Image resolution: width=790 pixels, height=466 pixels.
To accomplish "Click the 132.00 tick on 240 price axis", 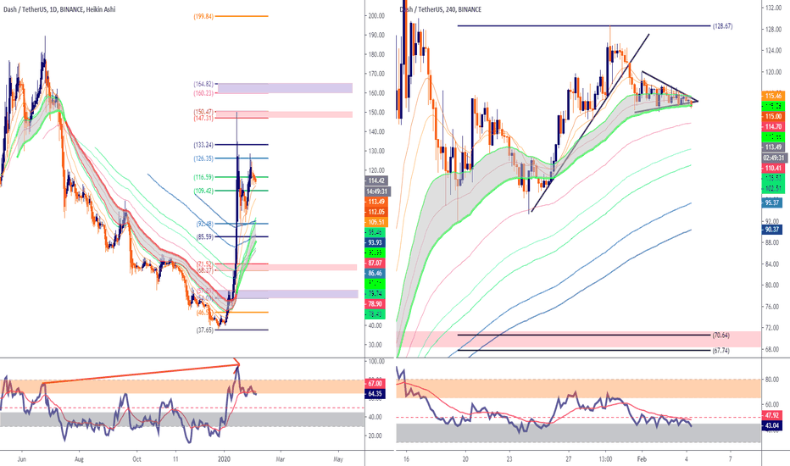I will tap(773, 8).
